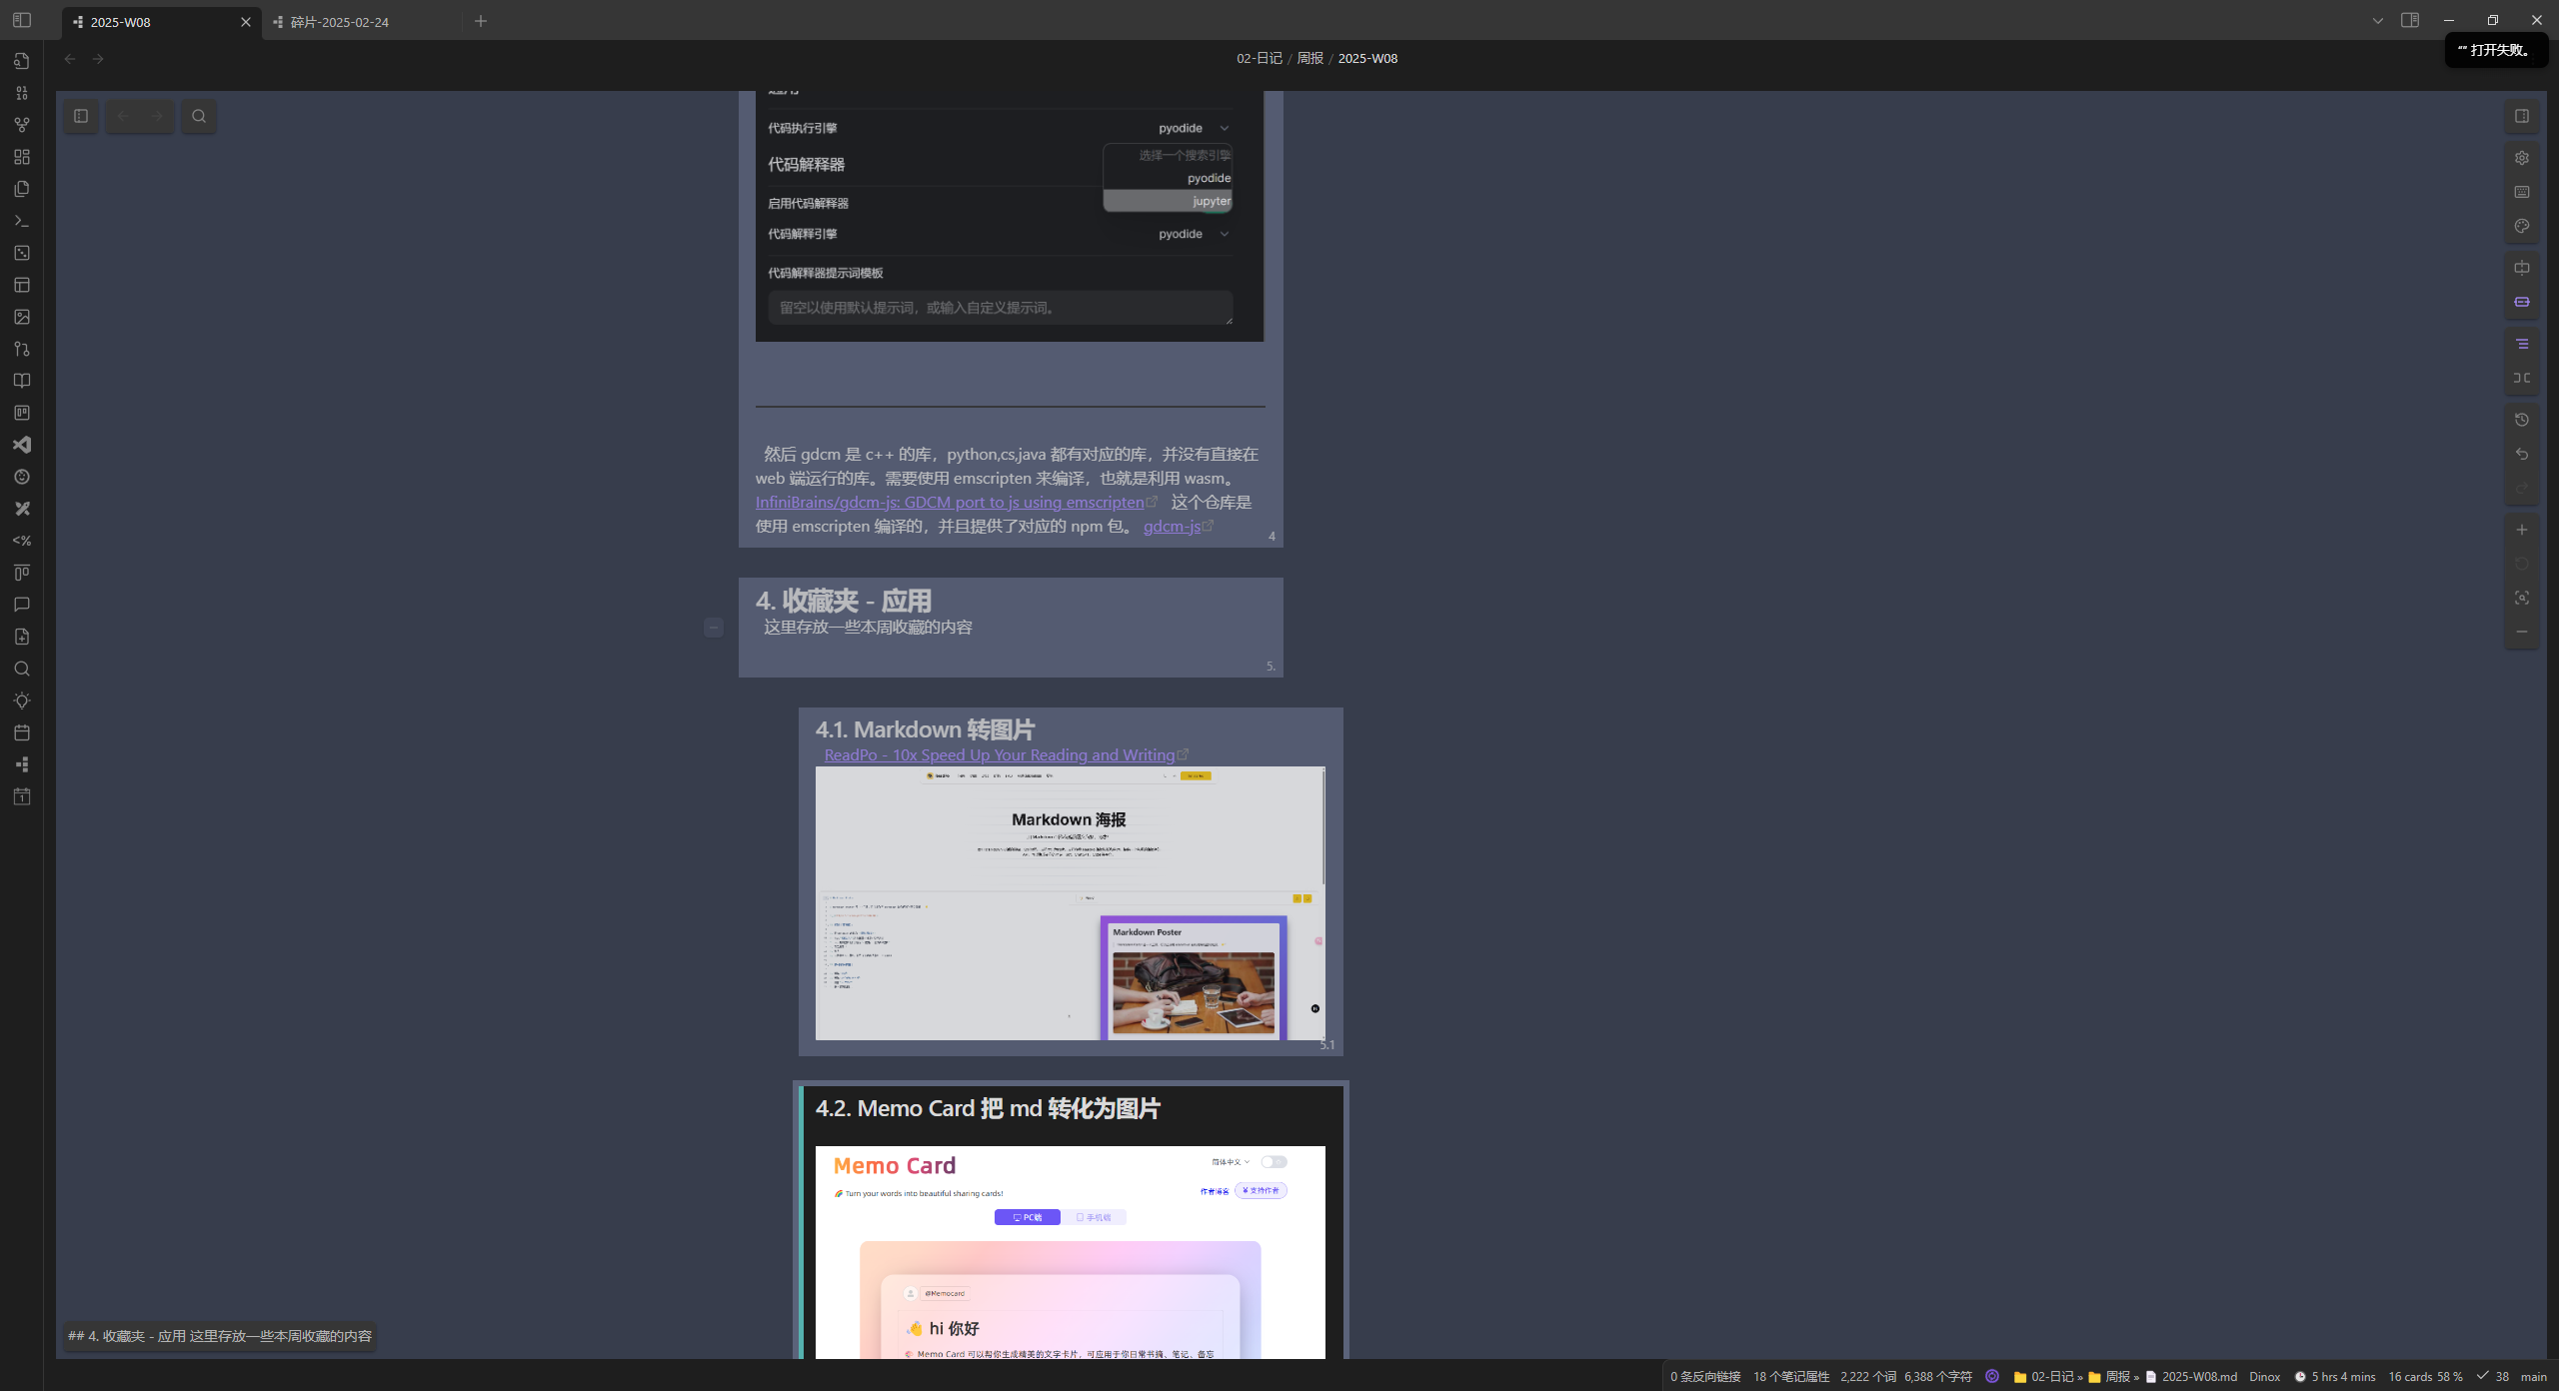Click the undo arrow in right toolbar
Screen dimensions: 2559x1391
[x=2522, y=454]
